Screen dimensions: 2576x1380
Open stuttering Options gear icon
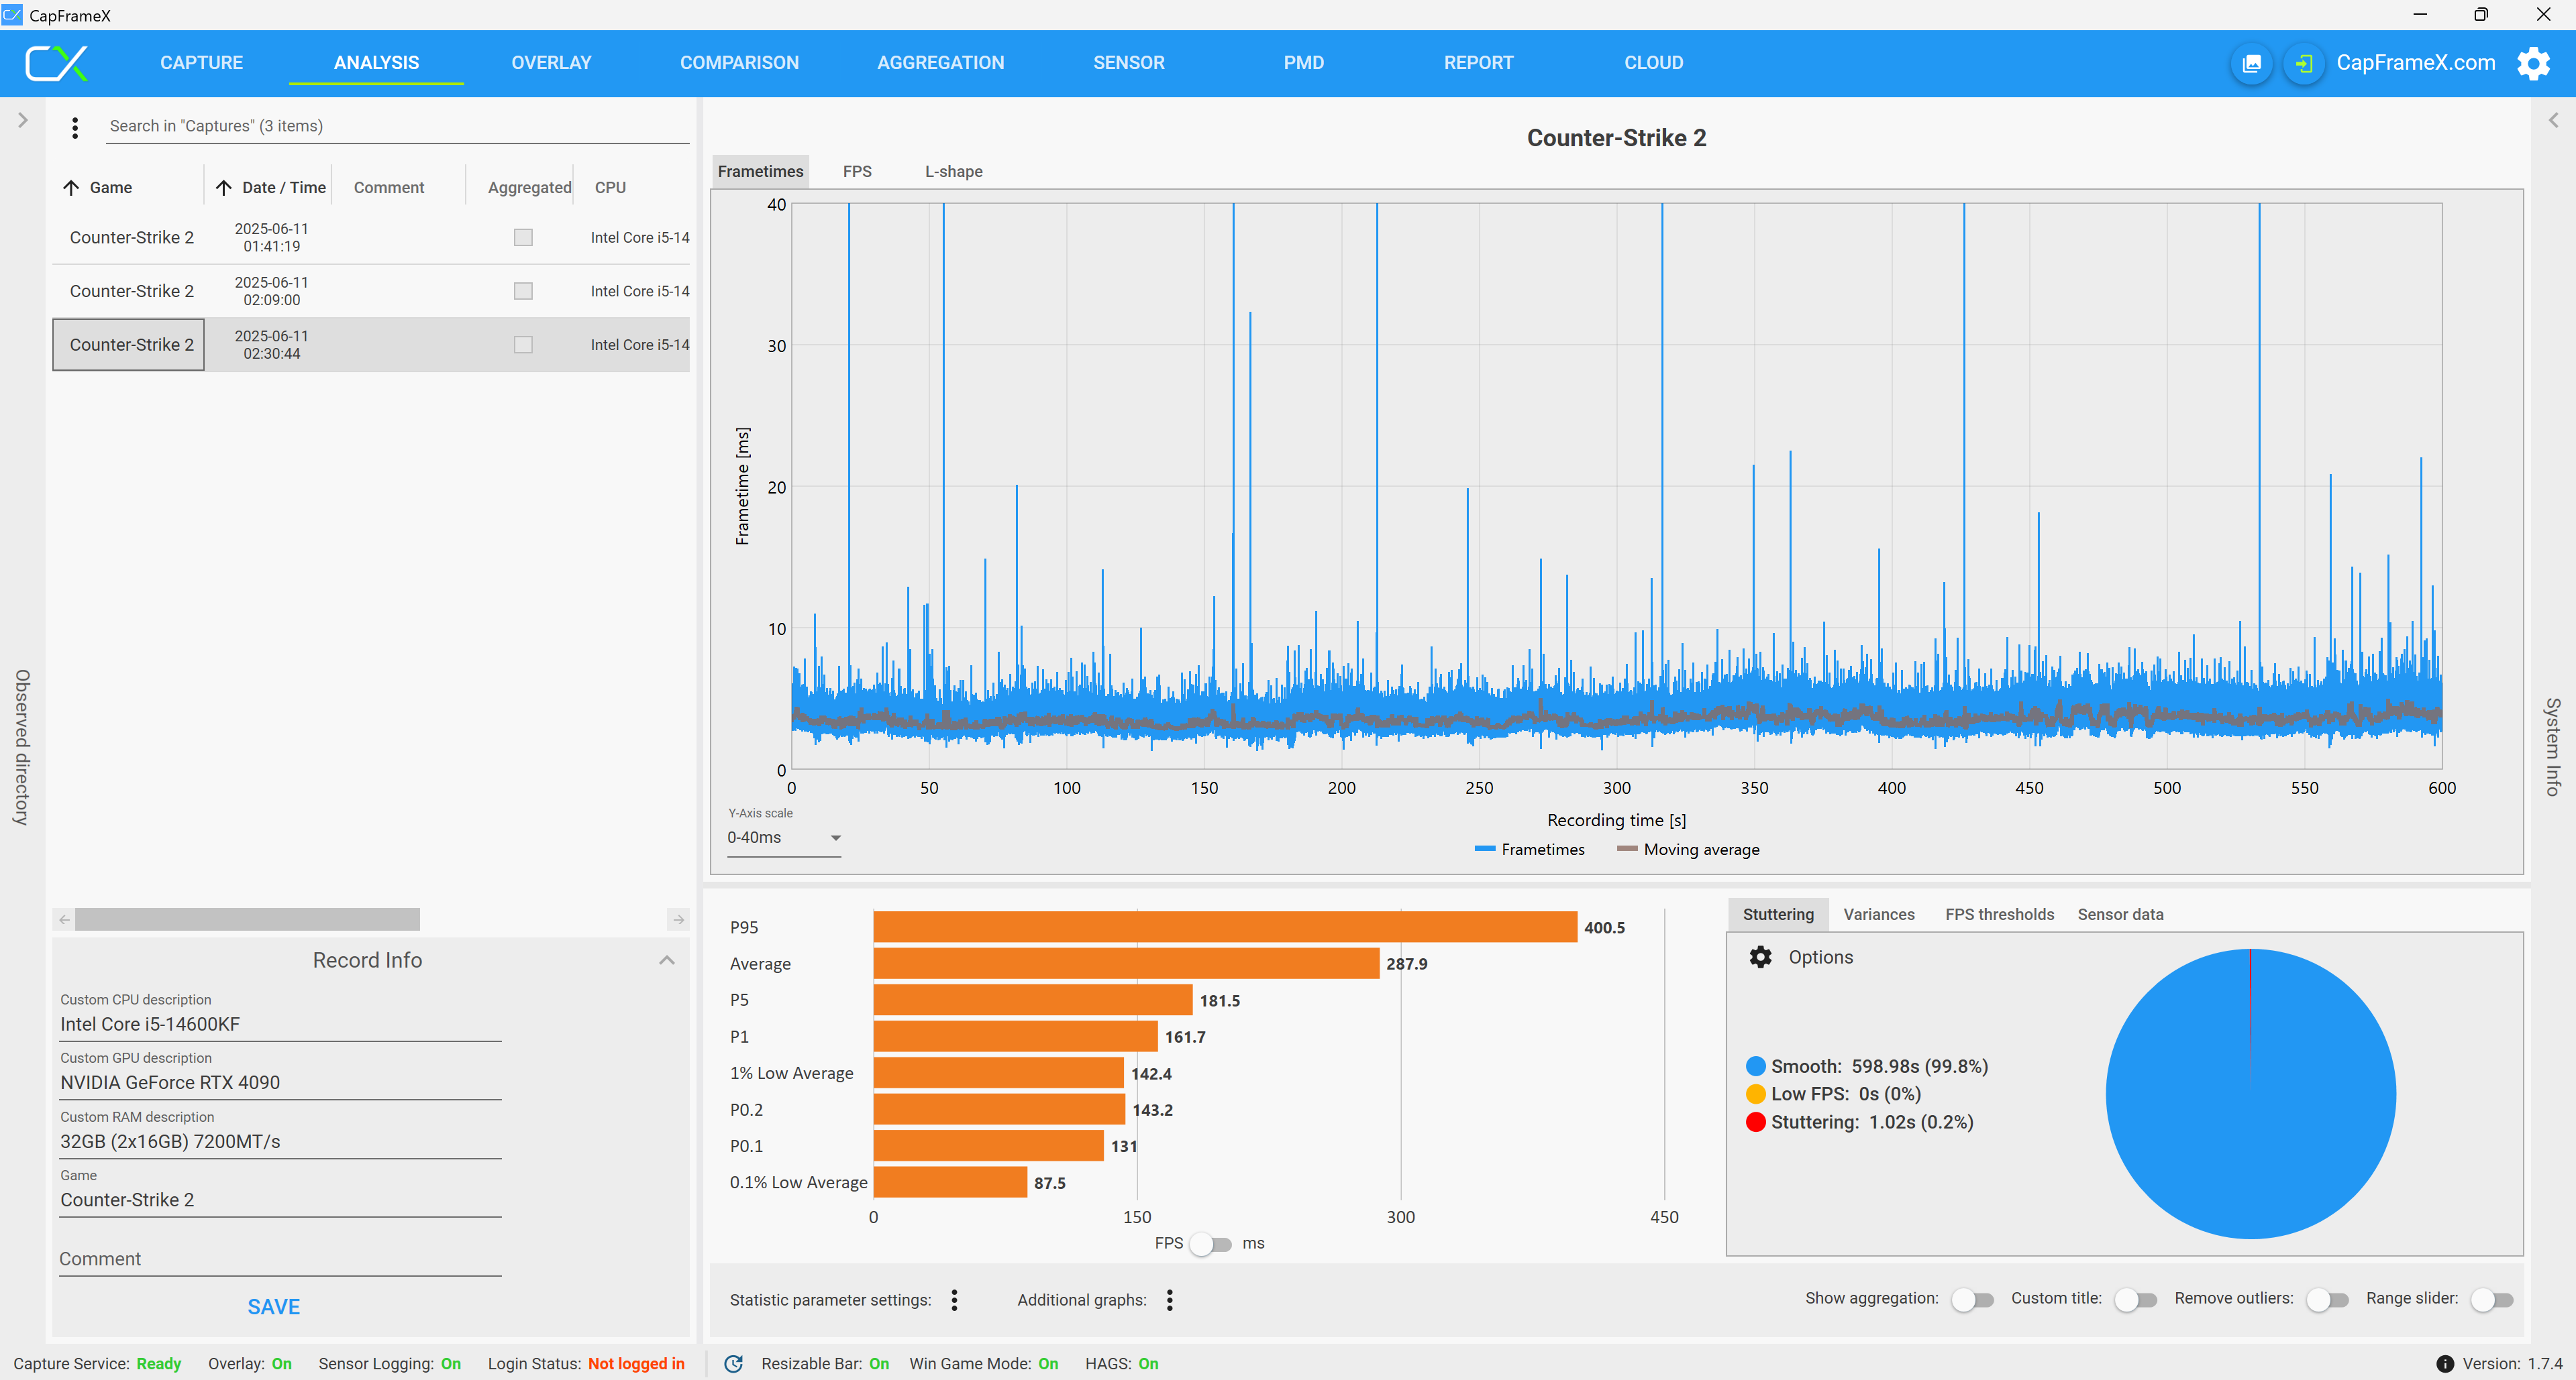[x=1760, y=956]
